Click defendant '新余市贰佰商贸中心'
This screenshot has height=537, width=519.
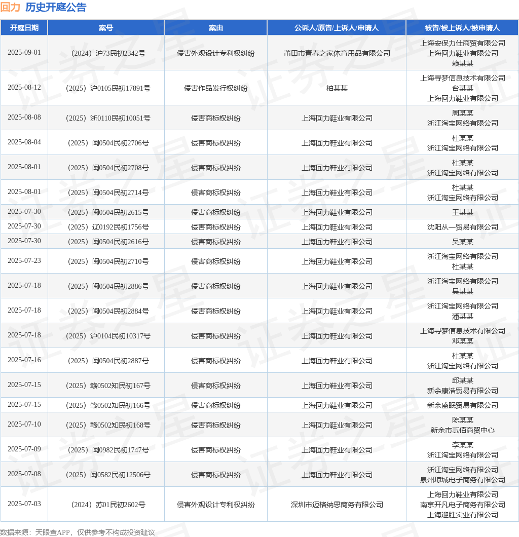[462, 431]
